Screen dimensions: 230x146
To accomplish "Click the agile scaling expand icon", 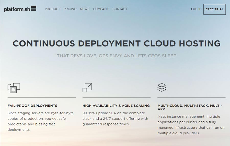I will point(87,88).
